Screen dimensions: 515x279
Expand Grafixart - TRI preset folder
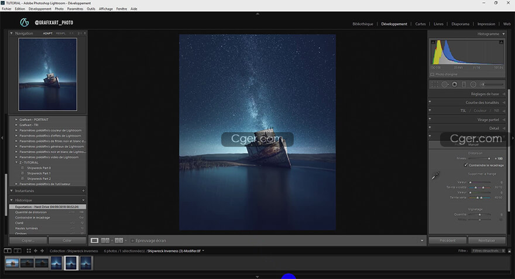[16, 125]
